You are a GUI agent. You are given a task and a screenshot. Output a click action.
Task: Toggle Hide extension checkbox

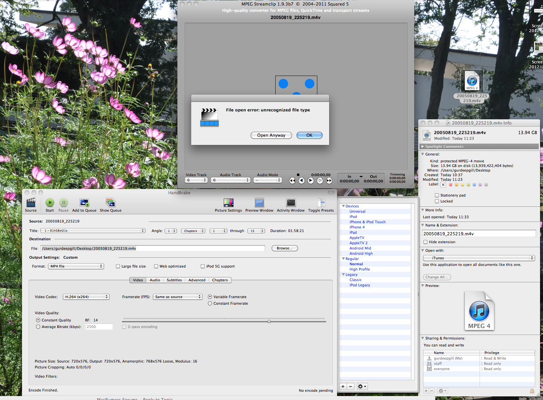425,242
